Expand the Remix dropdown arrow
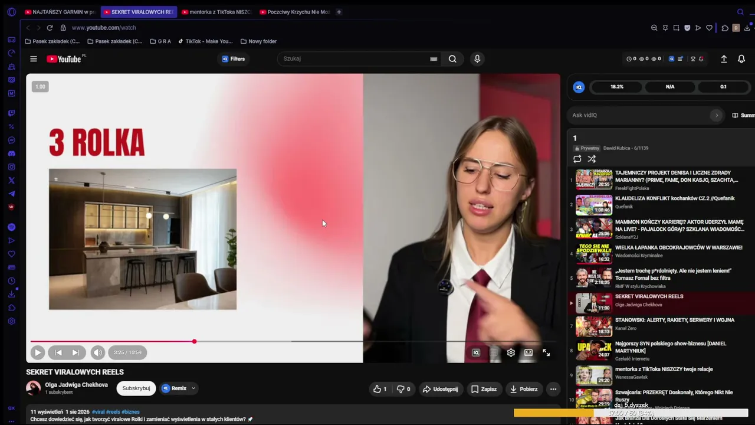The width and height of the screenshot is (755, 425). (x=193, y=388)
